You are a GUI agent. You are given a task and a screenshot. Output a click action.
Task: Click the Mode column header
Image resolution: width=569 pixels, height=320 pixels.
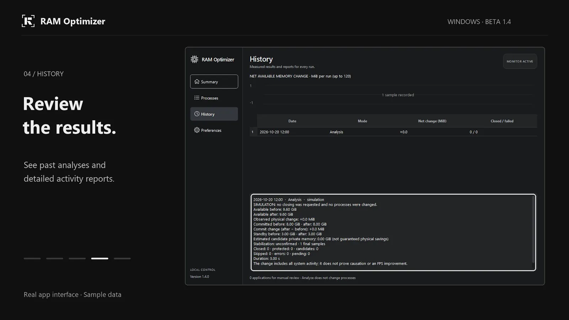362,121
